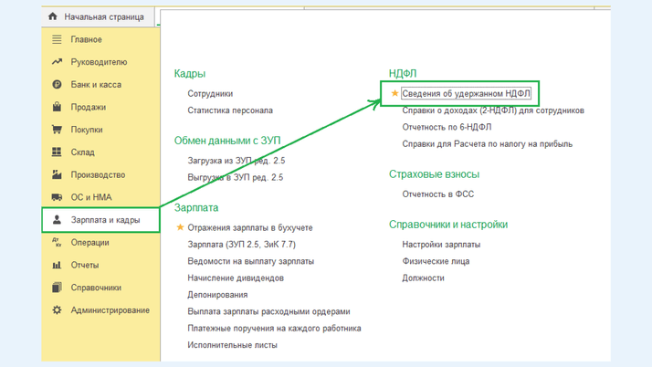Open the Отчеты section in sidebar
The image size is (652, 367).
pyautogui.click(x=84, y=265)
